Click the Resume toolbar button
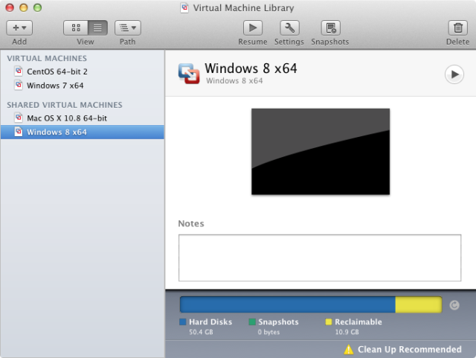 point(253,28)
